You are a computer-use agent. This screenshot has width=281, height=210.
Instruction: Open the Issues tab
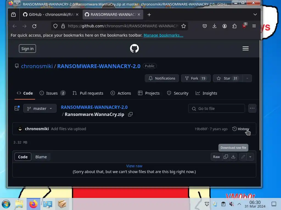click(x=52, y=93)
